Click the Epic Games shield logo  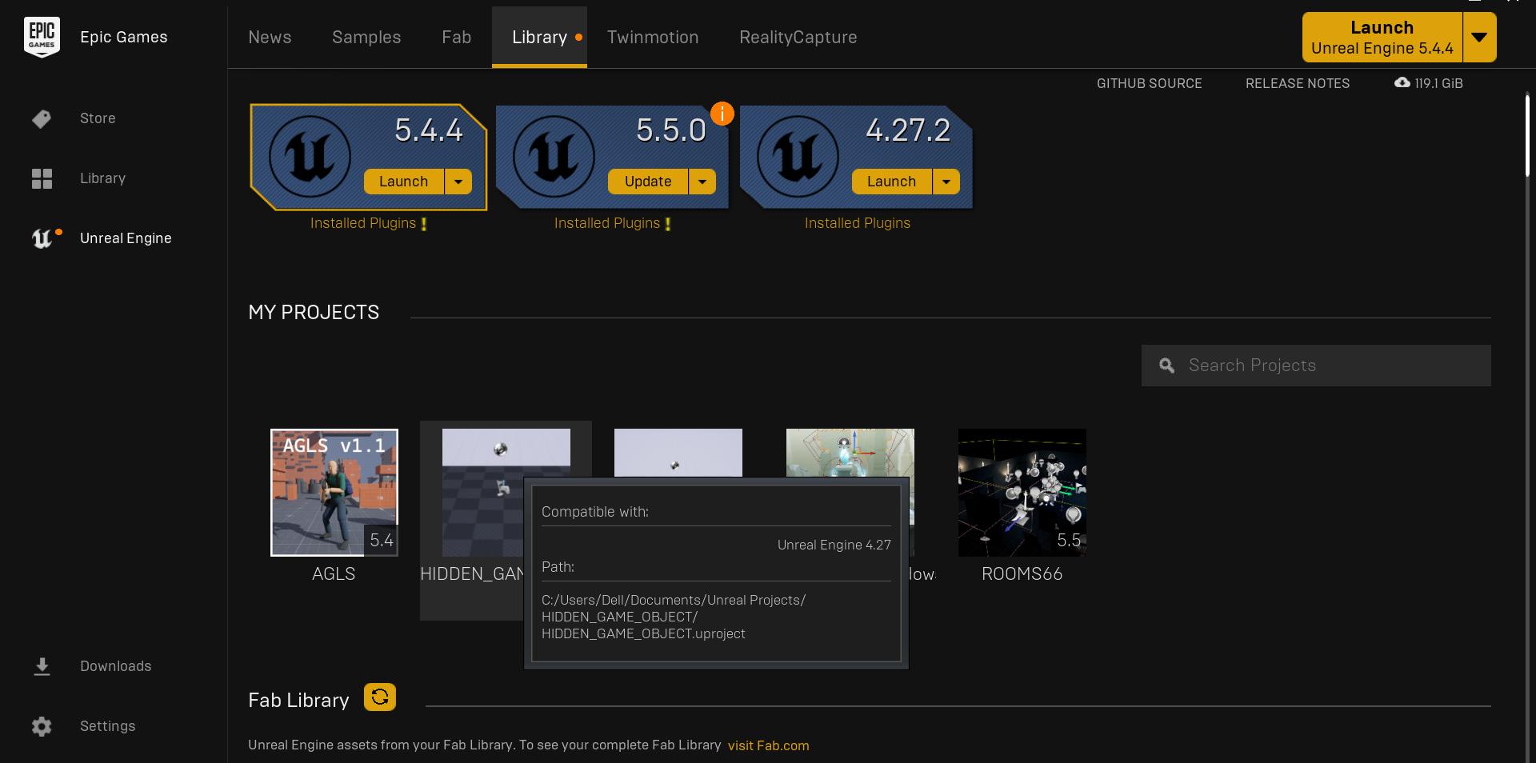(42, 38)
